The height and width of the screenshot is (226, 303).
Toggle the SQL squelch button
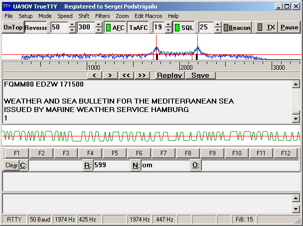184,27
